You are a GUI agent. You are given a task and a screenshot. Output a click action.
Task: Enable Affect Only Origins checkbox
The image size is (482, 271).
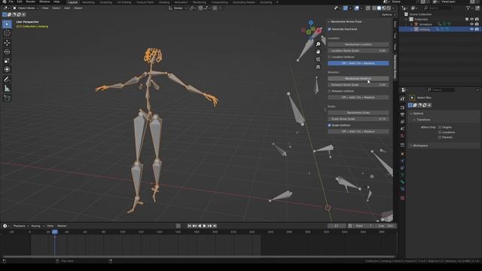pos(440,127)
